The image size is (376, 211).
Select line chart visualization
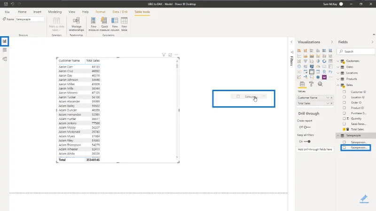[299, 55]
